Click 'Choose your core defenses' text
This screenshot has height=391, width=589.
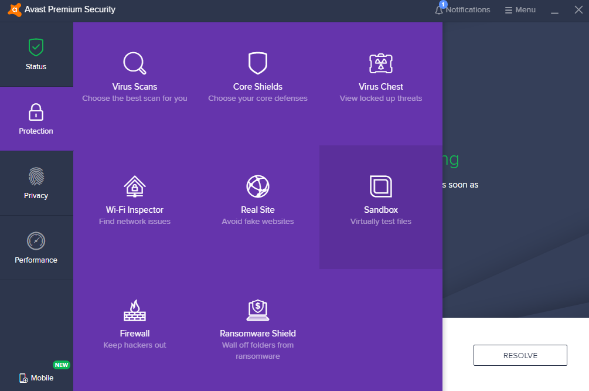coord(258,98)
